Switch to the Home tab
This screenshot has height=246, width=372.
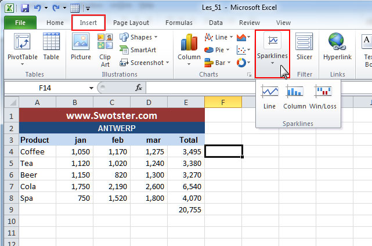(55, 23)
